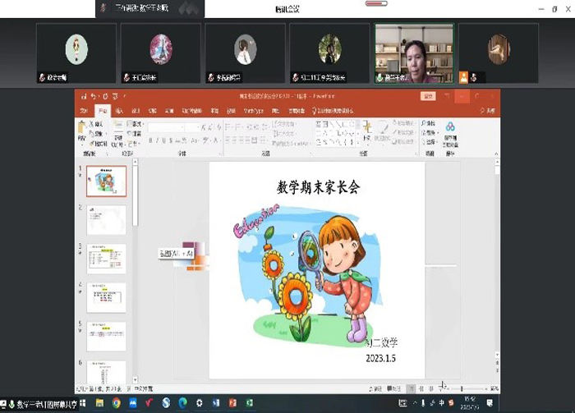Switch to Reading view in status bar
Image resolution: width=575 pixels, height=413 pixels.
[x=431, y=388]
